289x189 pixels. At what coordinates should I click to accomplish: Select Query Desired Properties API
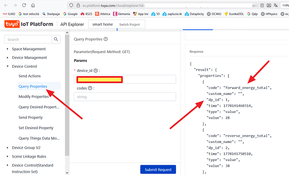(x=39, y=107)
